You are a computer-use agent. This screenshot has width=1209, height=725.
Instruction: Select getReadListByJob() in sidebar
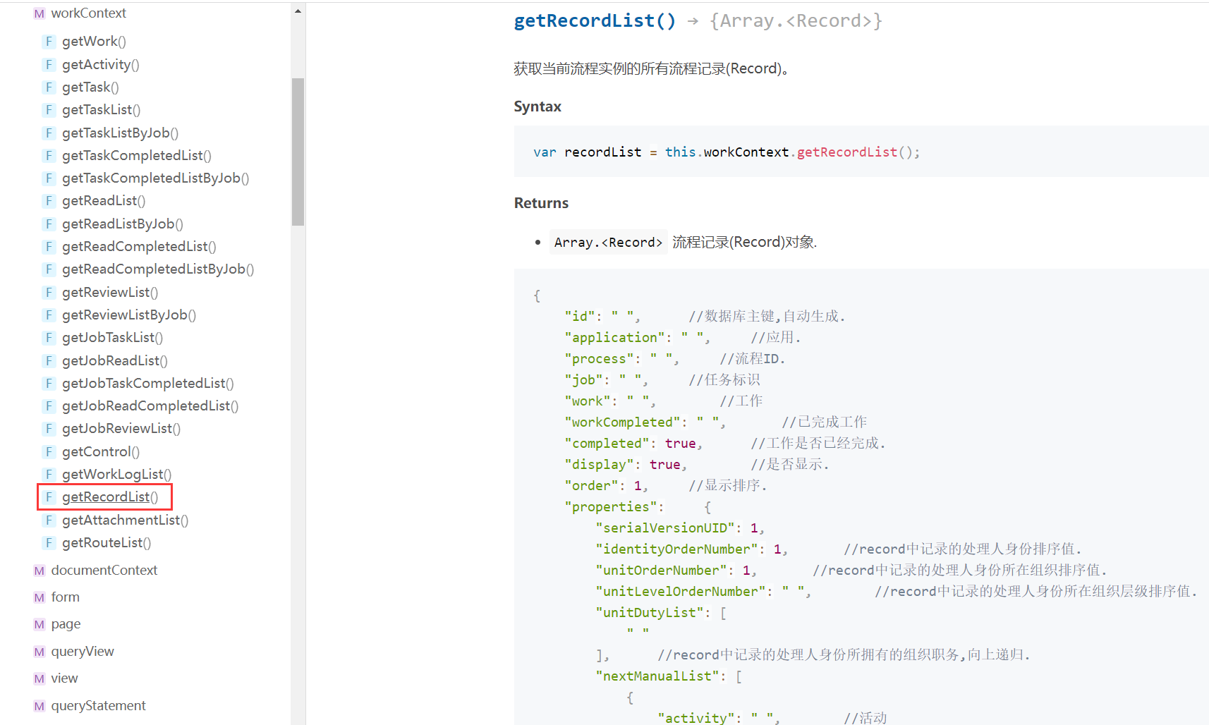tap(123, 224)
